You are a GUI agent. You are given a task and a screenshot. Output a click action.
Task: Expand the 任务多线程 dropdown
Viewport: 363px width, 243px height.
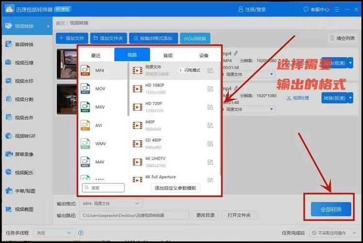click(x=54, y=233)
